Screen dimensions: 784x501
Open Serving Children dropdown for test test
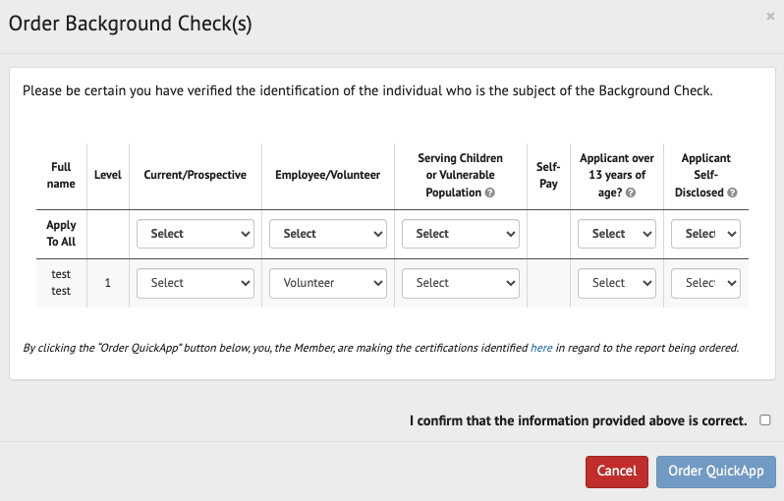[x=460, y=283]
